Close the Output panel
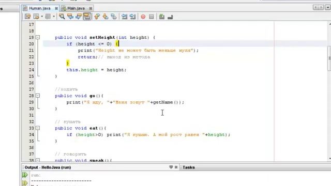 [176, 167]
